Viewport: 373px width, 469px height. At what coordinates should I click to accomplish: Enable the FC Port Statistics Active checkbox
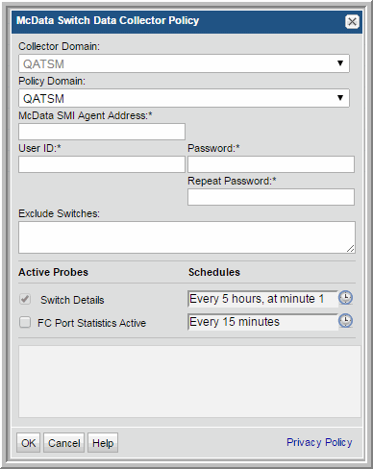(x=25, y=322)
